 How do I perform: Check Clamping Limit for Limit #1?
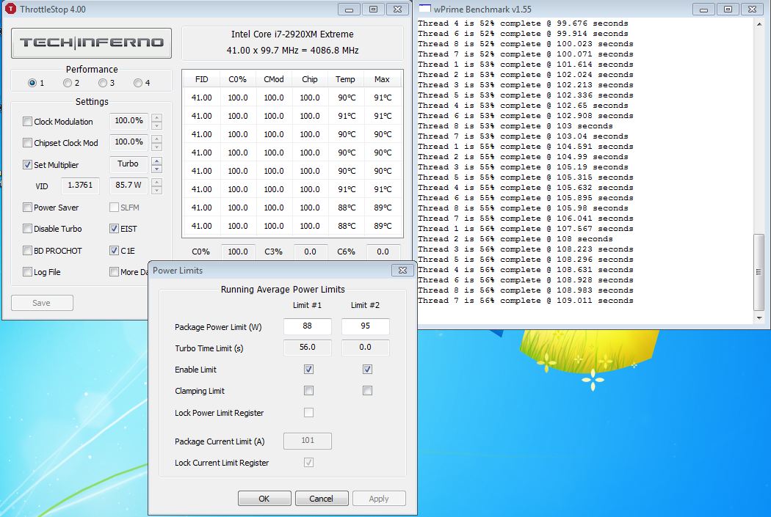(x=309, y=391)
